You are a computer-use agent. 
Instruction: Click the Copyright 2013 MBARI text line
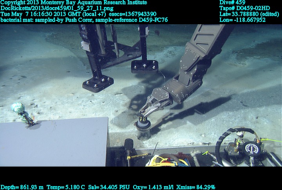[74, 3]
